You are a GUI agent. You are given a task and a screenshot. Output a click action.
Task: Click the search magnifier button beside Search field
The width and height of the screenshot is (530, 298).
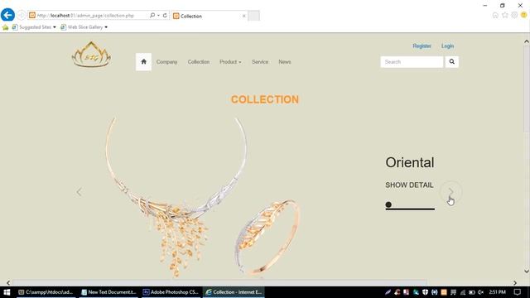[x=451, y=62]
